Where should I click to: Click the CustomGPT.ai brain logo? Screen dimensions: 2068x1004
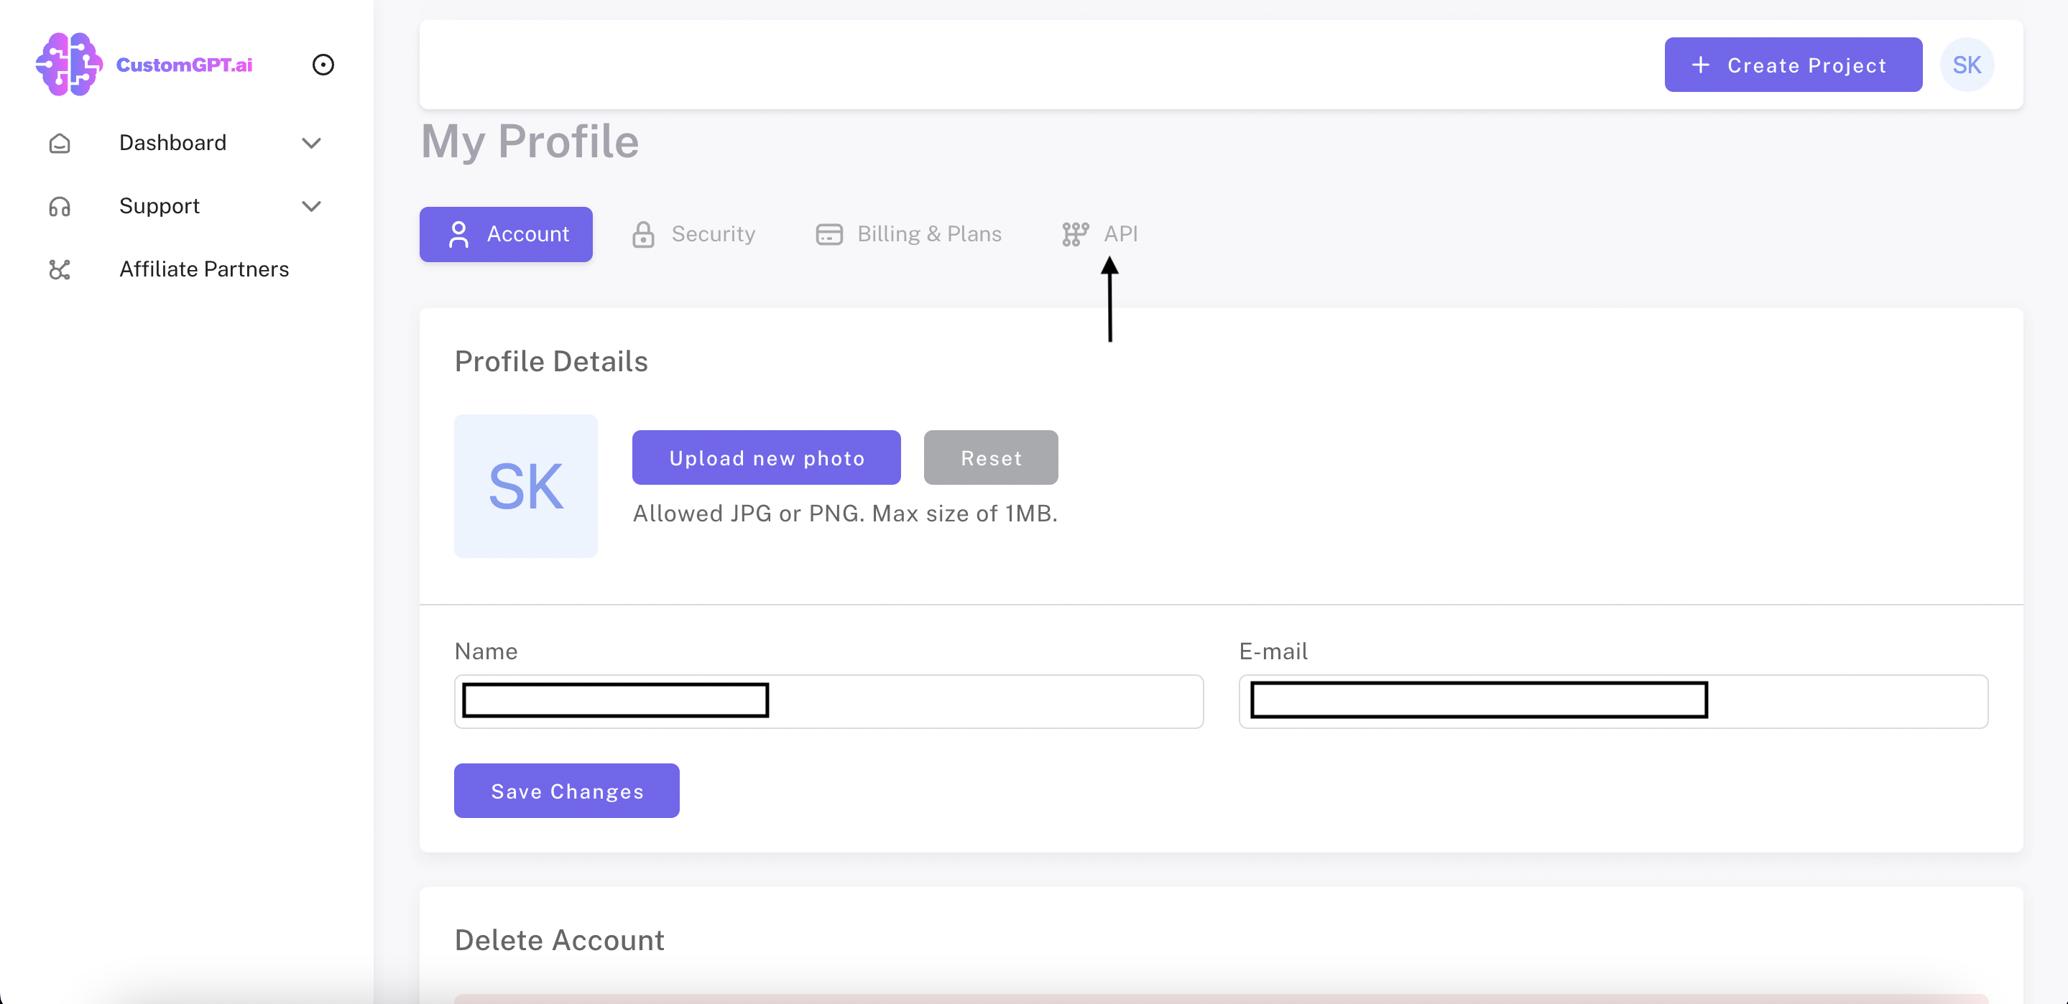[69, 64]
